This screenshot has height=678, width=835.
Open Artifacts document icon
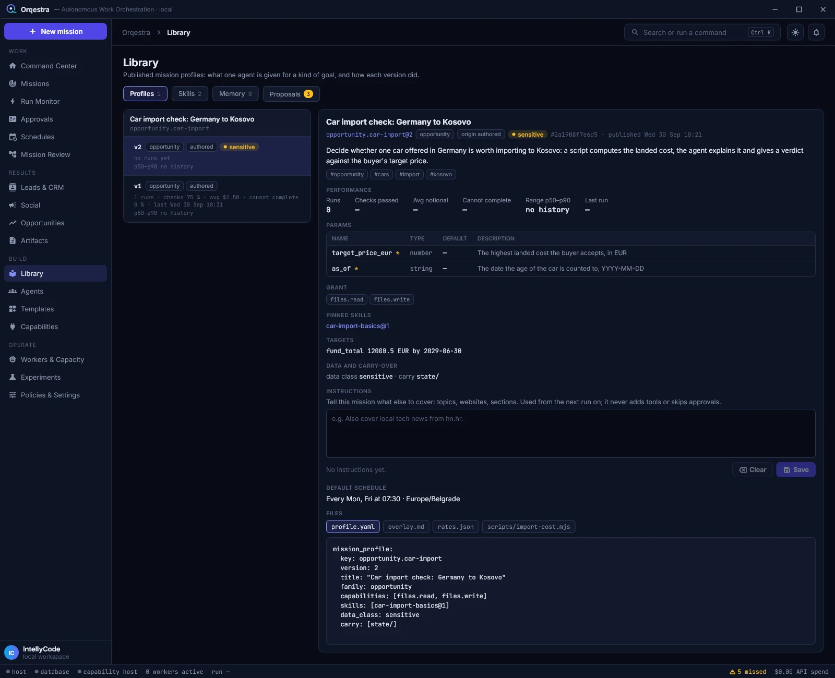pos(13,240)
